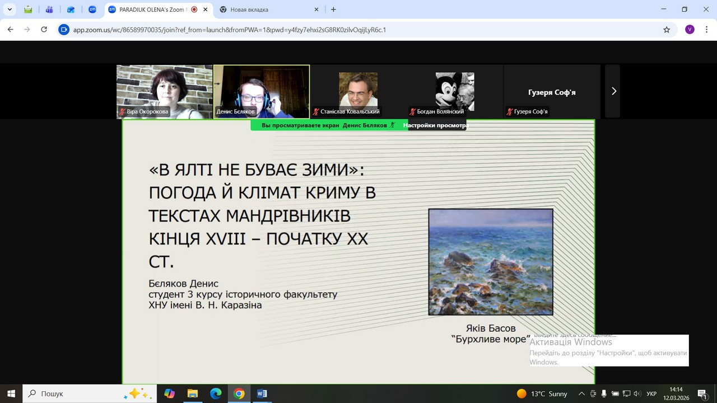
Task: Switch to the Новая вкладка tab
Action: (x=263, y=10)
